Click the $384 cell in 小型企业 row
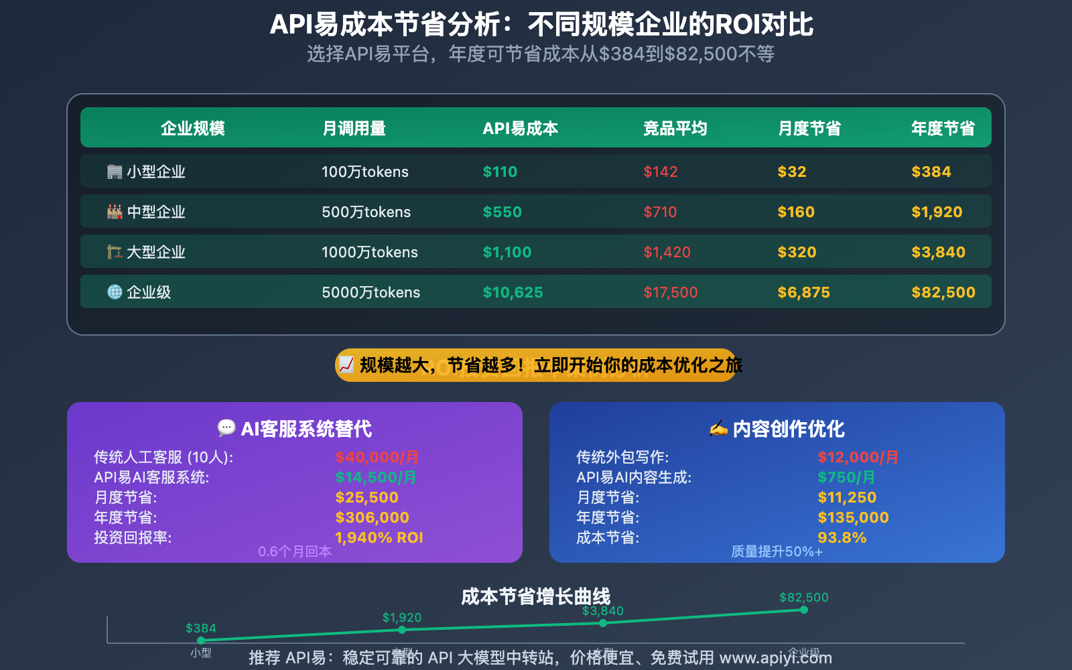The width and height of the screenshot is (1072, 670). click(x=931, y=172)
